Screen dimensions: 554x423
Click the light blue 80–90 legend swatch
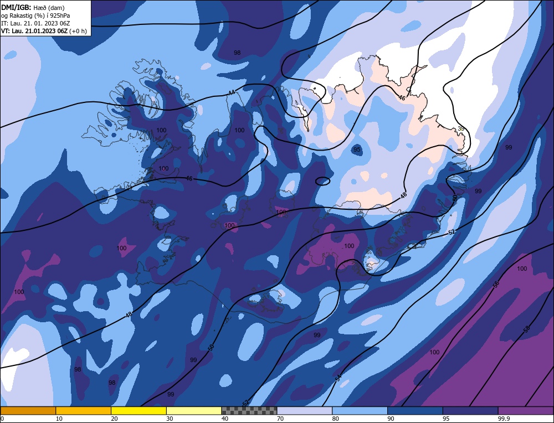360,410
